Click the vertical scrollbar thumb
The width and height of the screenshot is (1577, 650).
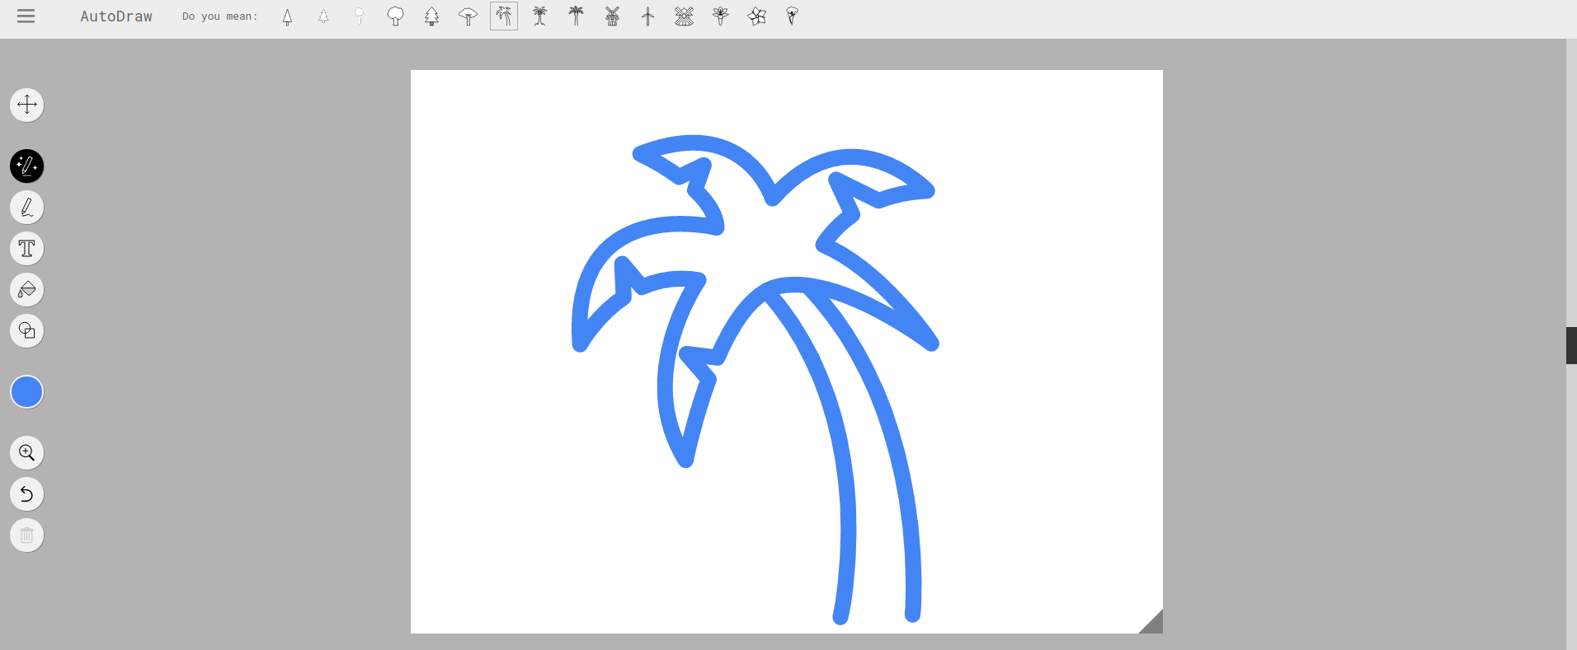[x=1571, y=345]
